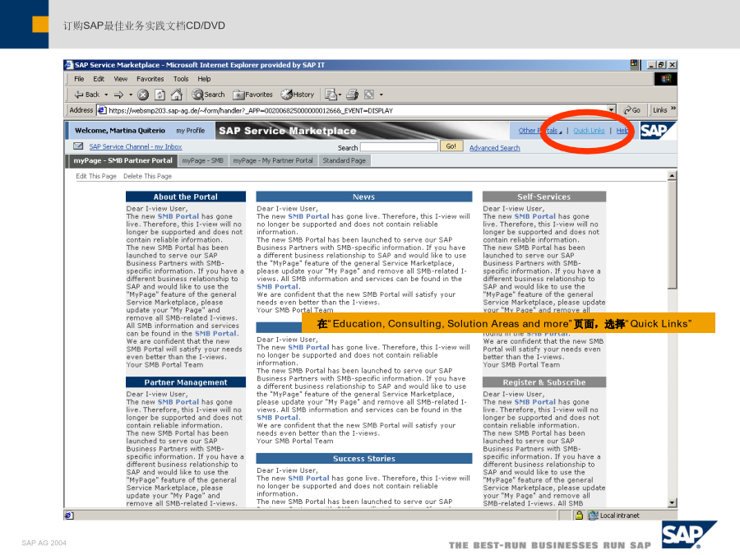This screenshot has height=555, width=740.
Task: Click the Back arrow toolbar button
Action: [87, 95]
